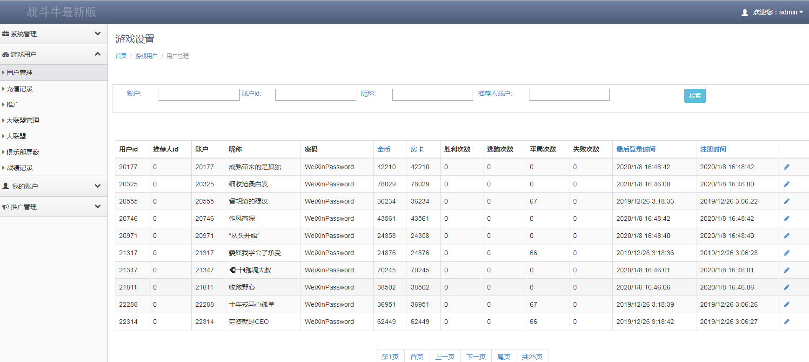Edit user 20325 with the pencil icon
This screenshot has width=809, height=362.
point(786,184)
